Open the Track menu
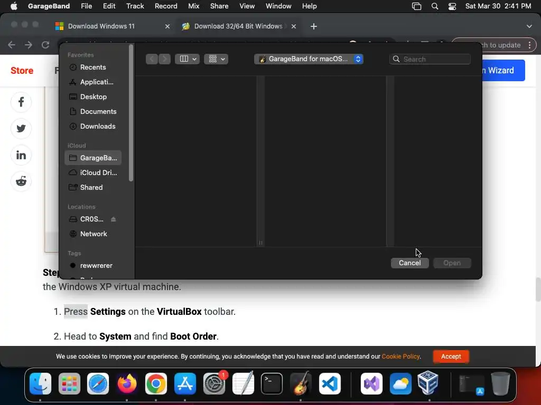541x405 pixels. click(135, 6)
